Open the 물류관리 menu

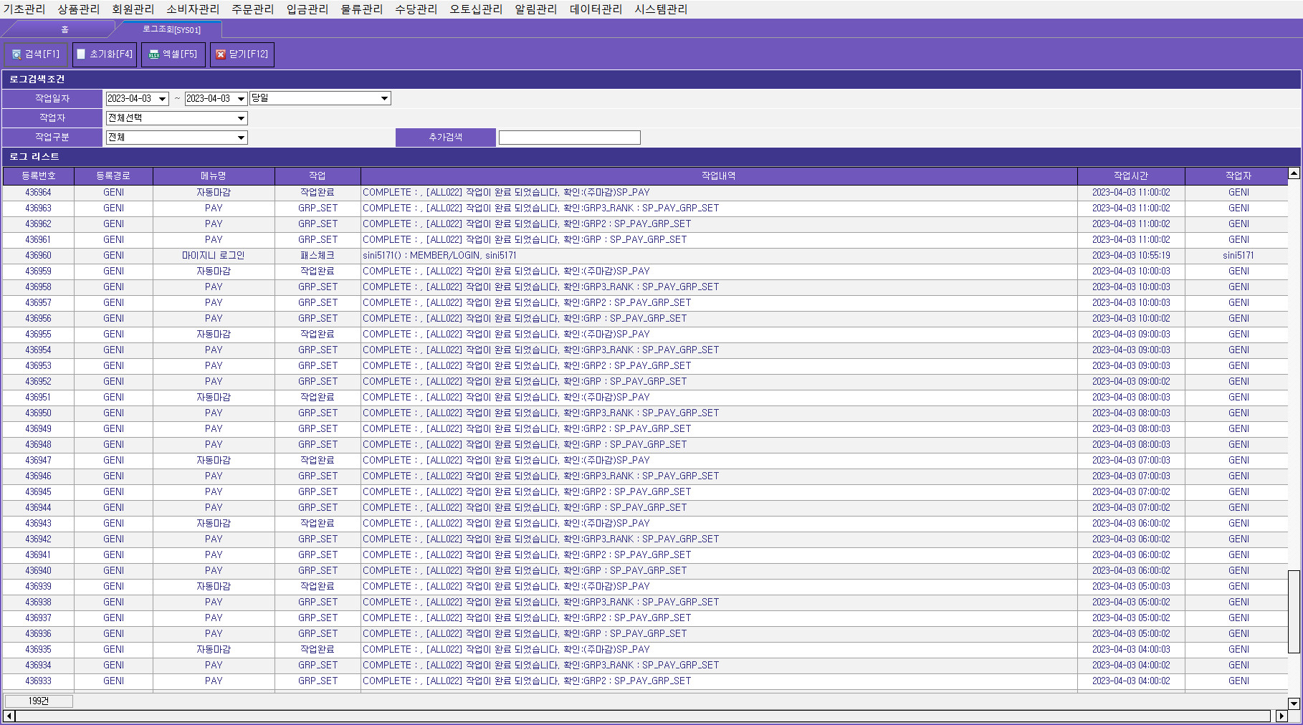[362, 9]
